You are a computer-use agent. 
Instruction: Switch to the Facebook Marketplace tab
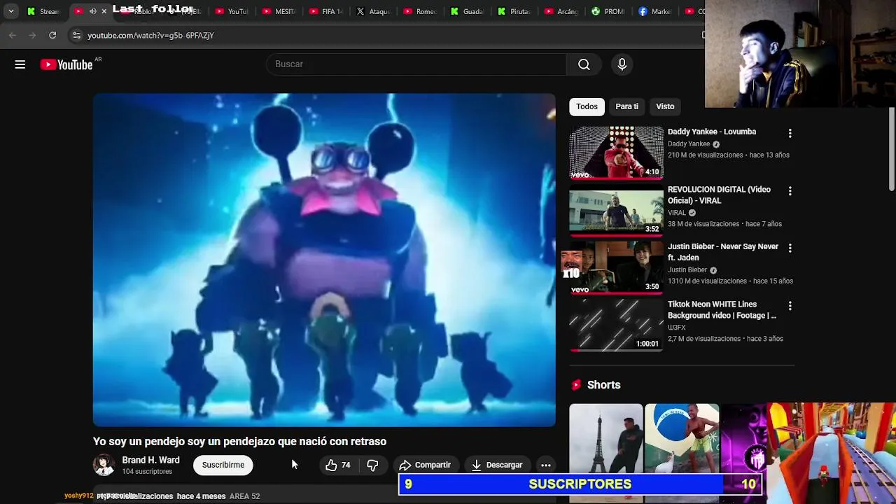[654, 11]
